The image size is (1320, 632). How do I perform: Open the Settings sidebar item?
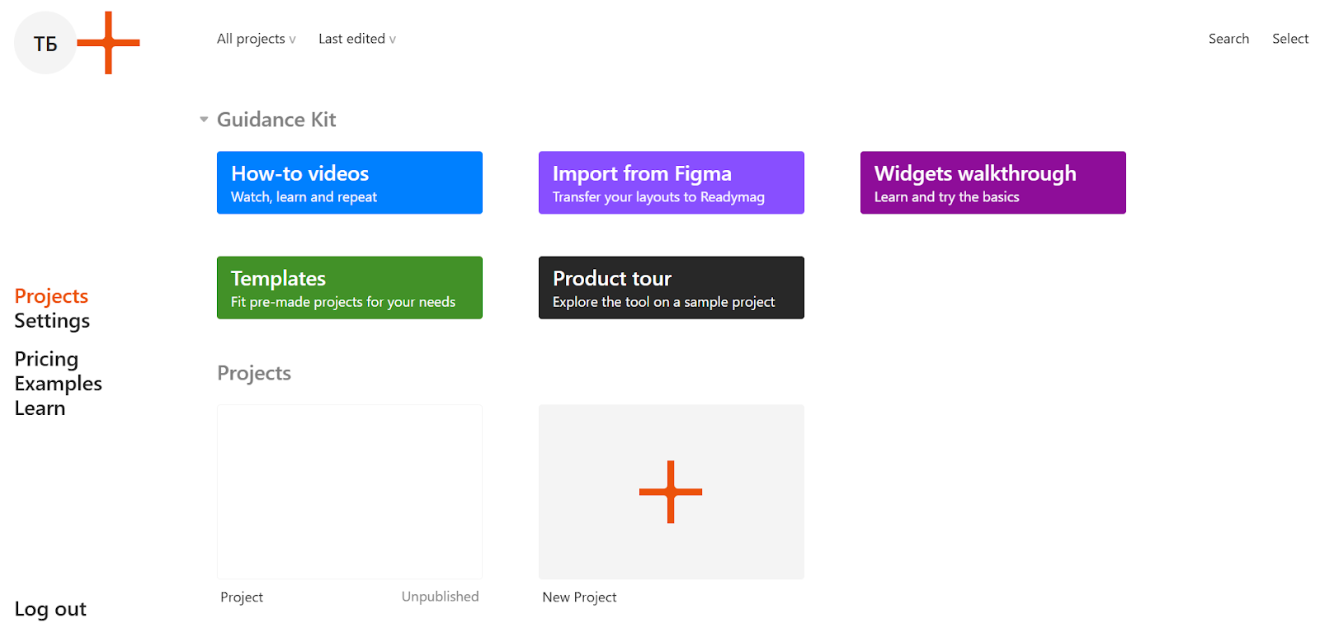[x=52, y=321]
